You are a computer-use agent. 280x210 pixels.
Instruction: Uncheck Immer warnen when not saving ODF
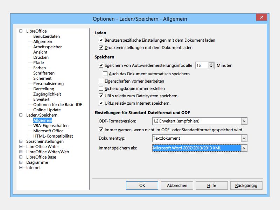(x=101, y=129)
